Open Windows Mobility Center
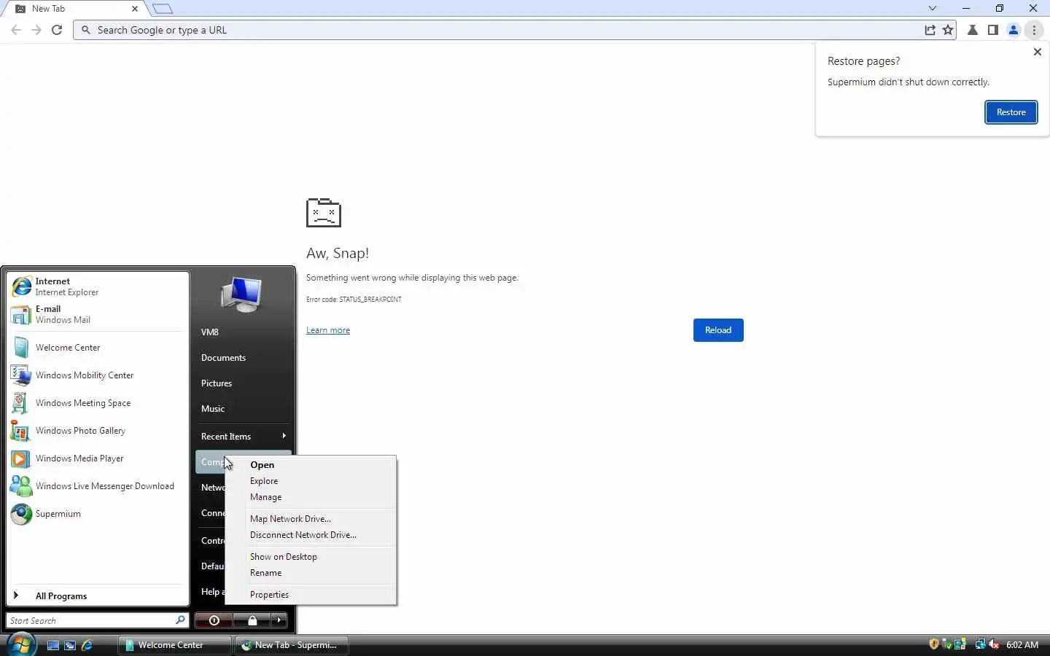The height and width of the screenshot is (656, 1050). click(x=98, y=375)
